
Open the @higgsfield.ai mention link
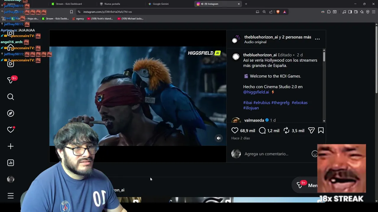pos(256,92)
